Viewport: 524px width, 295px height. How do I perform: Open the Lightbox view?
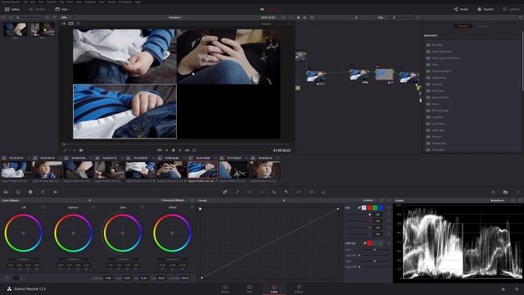click(x=511, y=9)
